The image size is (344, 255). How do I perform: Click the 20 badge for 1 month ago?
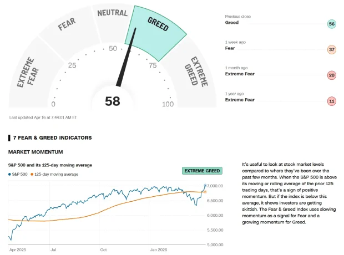[332, 75]
